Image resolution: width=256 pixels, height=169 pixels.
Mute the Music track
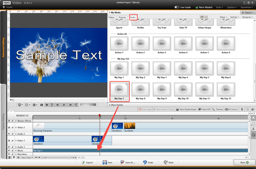click(9, 151)
